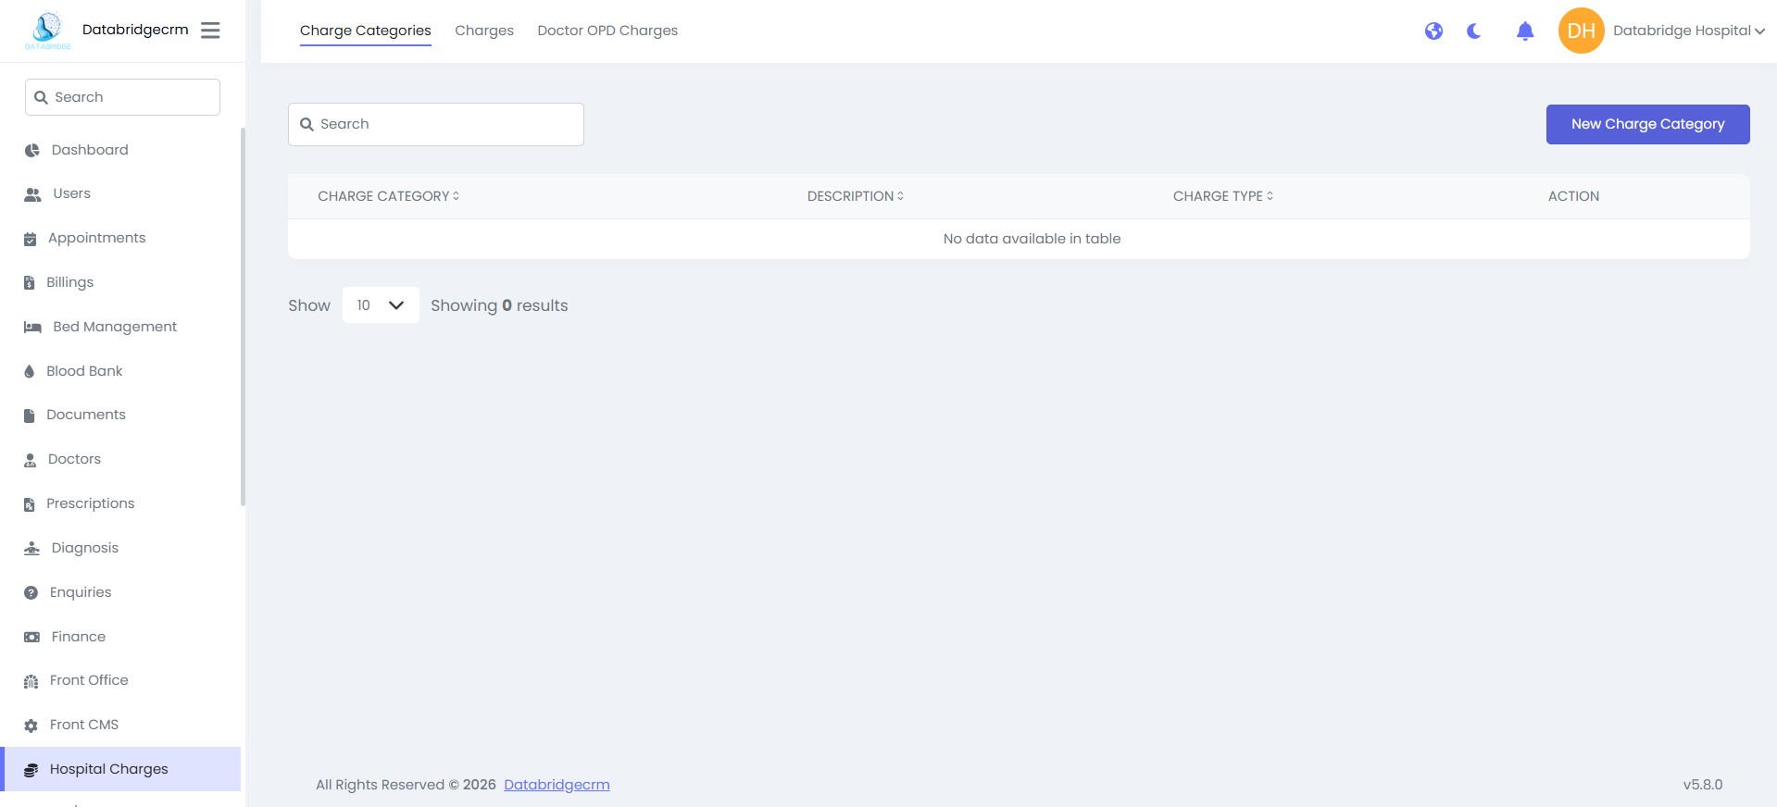
Task: Open Doctor OPD Charges tab
Action: coord(607,31)
